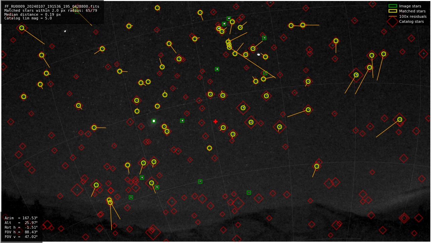The image size is (431, 243).
Task: Click the orange 100x residuals legend line
Action: 392,16
